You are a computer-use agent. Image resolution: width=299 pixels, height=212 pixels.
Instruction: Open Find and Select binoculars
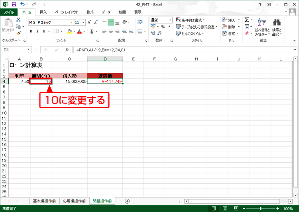277,27
